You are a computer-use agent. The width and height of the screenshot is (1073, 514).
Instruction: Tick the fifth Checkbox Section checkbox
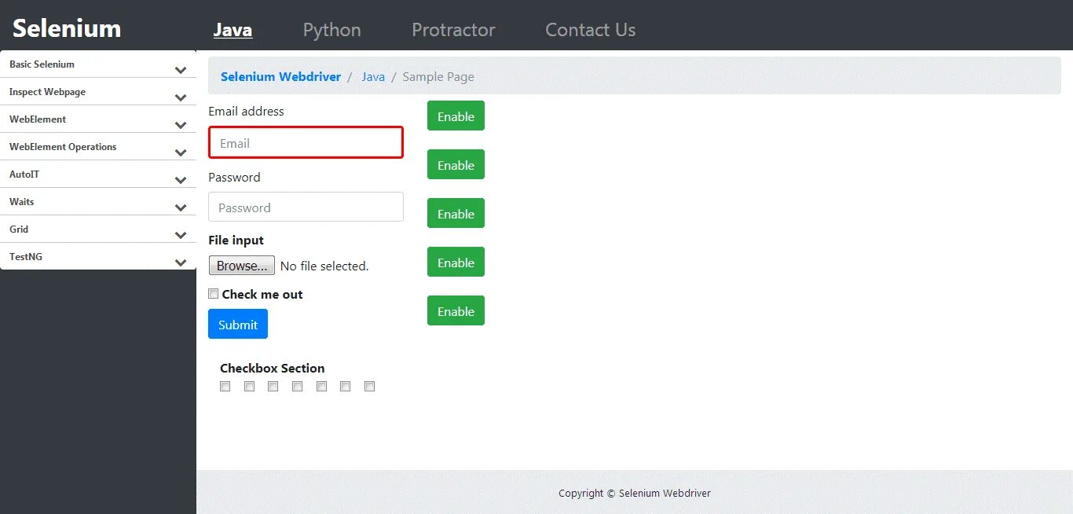coord(321,386)
